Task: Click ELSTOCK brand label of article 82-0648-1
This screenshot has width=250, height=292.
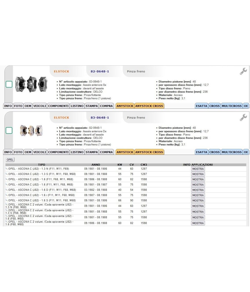Action: tap(62, 71)
